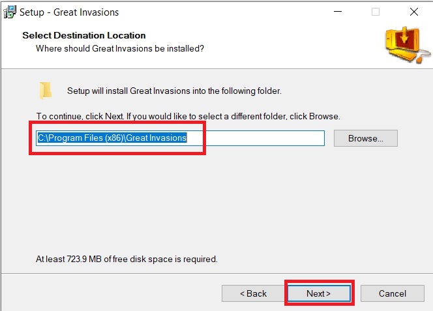Click the greyed-out maximize box
The height and width of the screenshot is (311, 433).
pyautogui.click(x=375, y=12)
